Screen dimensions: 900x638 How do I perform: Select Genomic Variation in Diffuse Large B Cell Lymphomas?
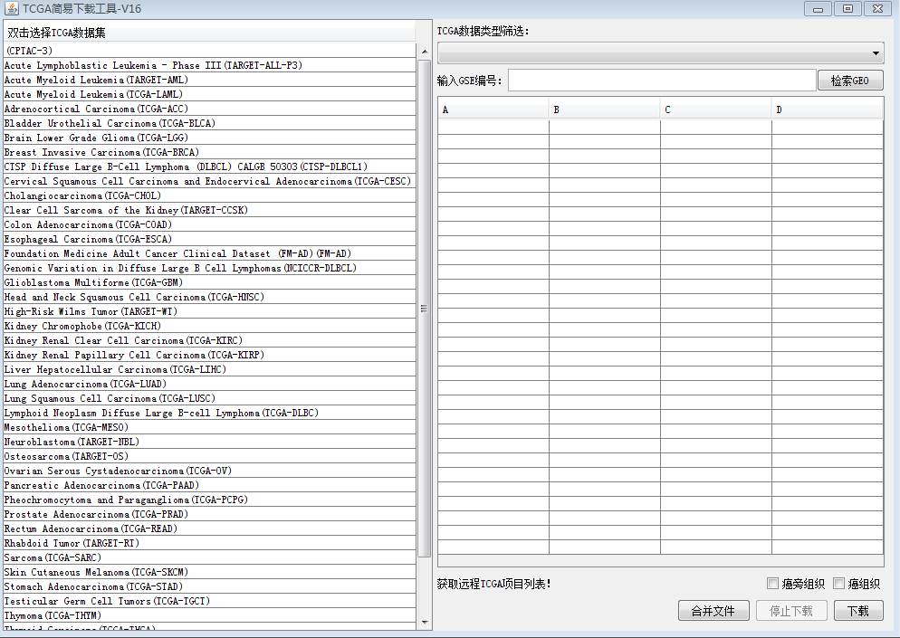click(209, 268)
